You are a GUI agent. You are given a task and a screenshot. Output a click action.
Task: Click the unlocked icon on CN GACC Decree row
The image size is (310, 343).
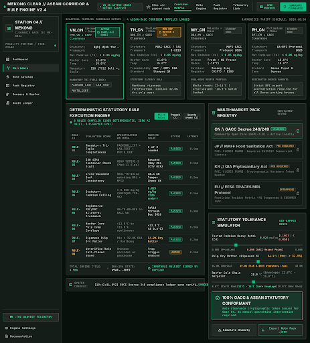click(298, 131)
